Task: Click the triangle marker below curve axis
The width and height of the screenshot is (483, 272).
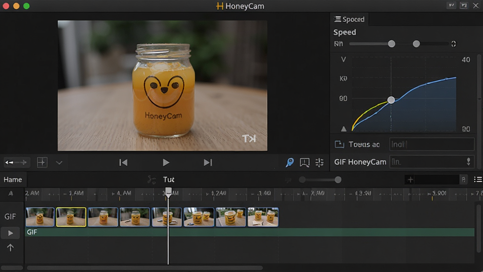Action: tap(344, 129)
